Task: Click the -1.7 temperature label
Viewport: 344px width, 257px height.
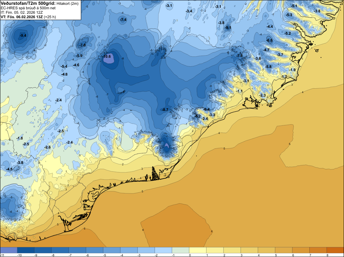Action: click(x=284, y=77)
